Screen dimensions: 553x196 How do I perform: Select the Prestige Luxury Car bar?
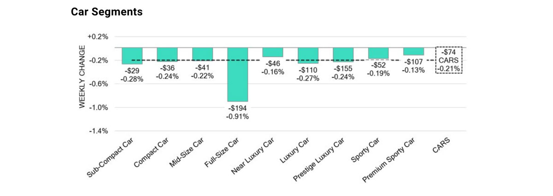tap(343, 54)
